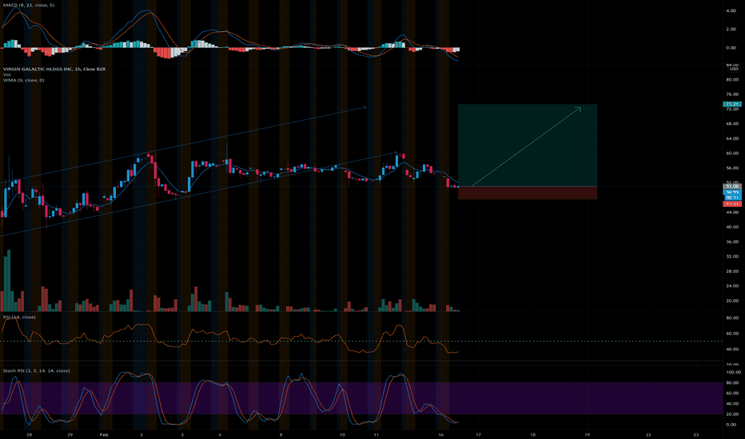Click the teal profit target price label
Screen dimensions: 745x439
click(731, 104)
